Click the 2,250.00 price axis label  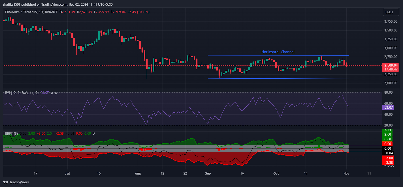tap(391, 74)
